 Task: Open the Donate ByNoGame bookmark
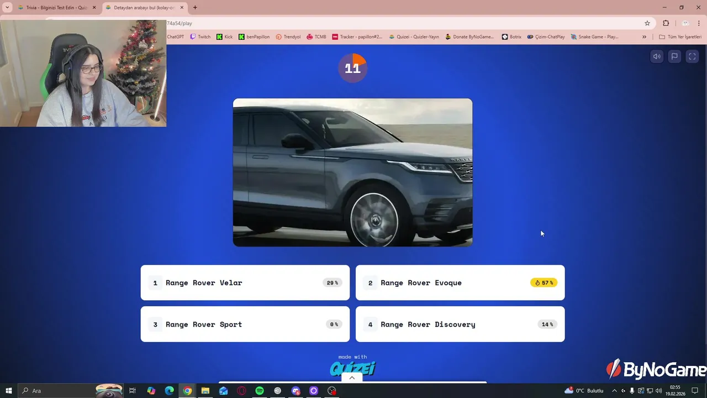(469, 37)
